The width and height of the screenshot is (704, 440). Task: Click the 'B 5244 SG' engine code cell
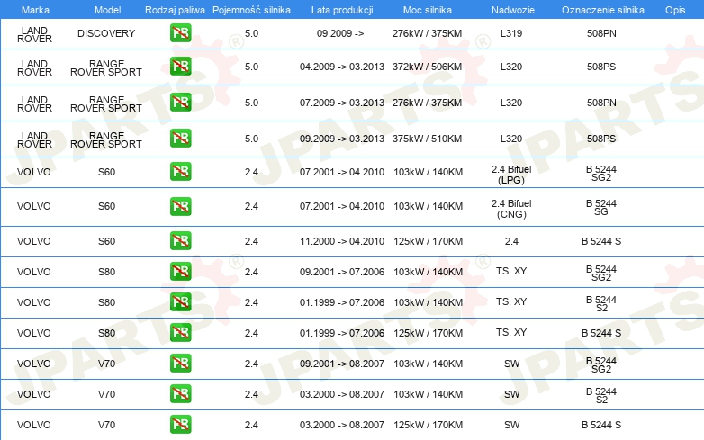pyautogui.click(x=601, y=207)
